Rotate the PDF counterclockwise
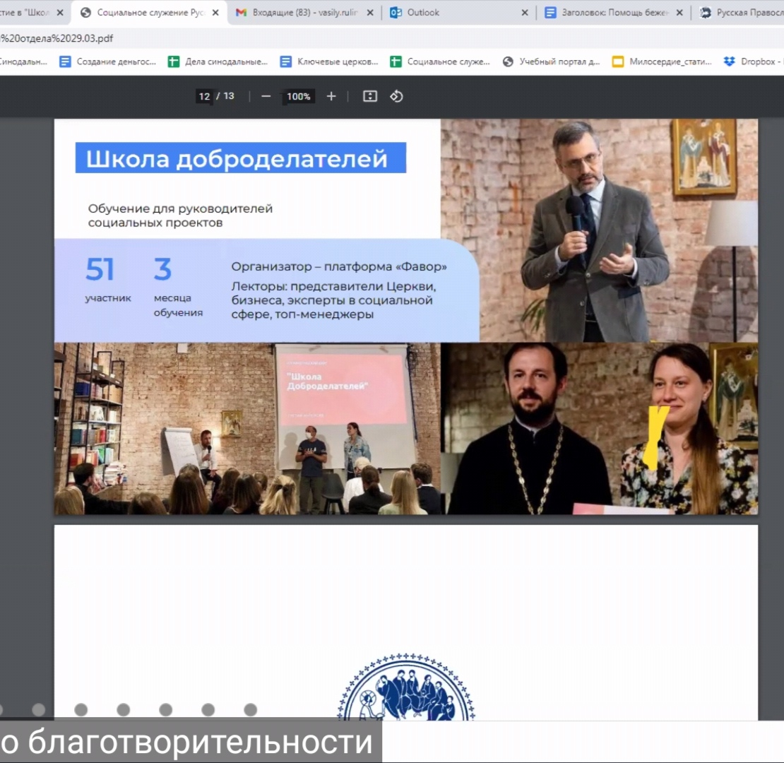 coord(396,96)
